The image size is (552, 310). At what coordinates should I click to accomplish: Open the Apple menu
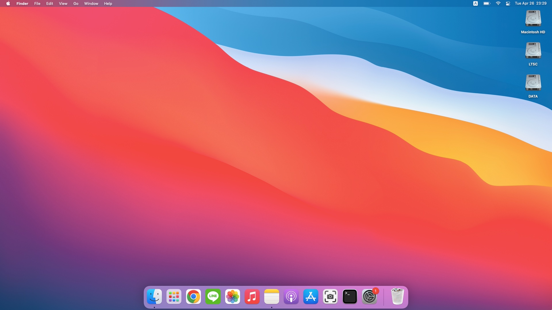(8, 3)
